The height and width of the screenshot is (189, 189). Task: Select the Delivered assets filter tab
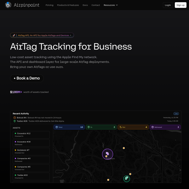165,127
